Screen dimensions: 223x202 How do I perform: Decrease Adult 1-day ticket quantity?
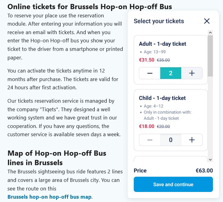(x=150, y=73)
